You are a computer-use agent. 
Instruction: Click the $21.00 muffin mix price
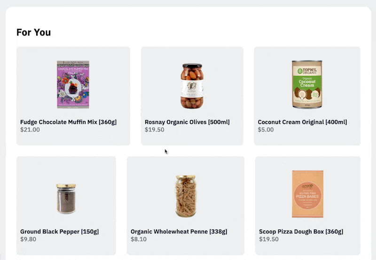pyautogui.click(x=30, y=130)
